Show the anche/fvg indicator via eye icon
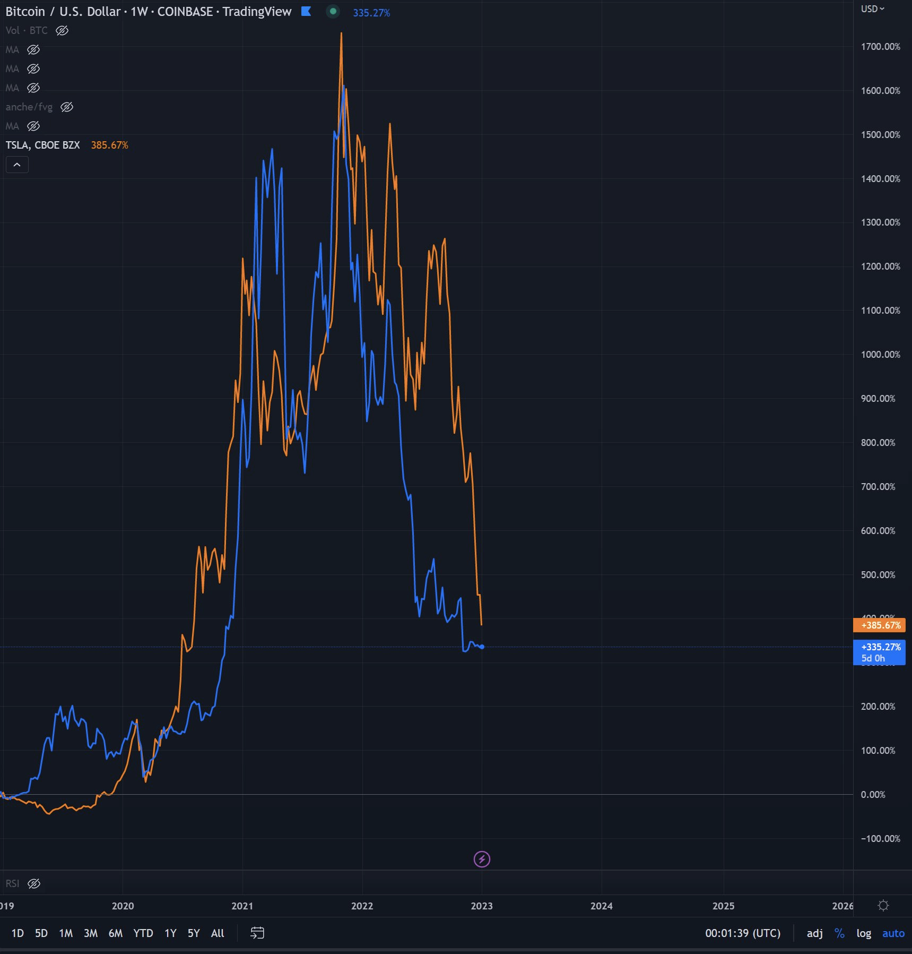912x954 pixels. click(x=67, y=107)
